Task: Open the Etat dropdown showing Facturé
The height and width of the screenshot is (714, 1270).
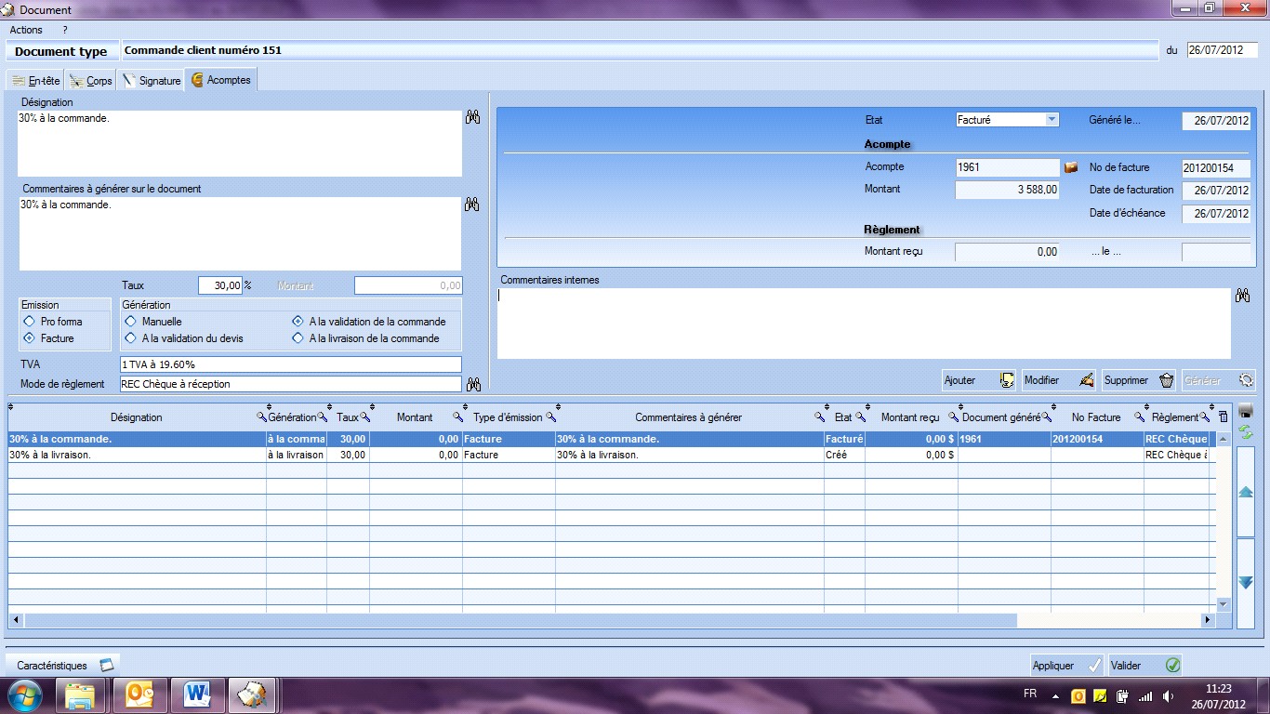Action: [1052, 119]
